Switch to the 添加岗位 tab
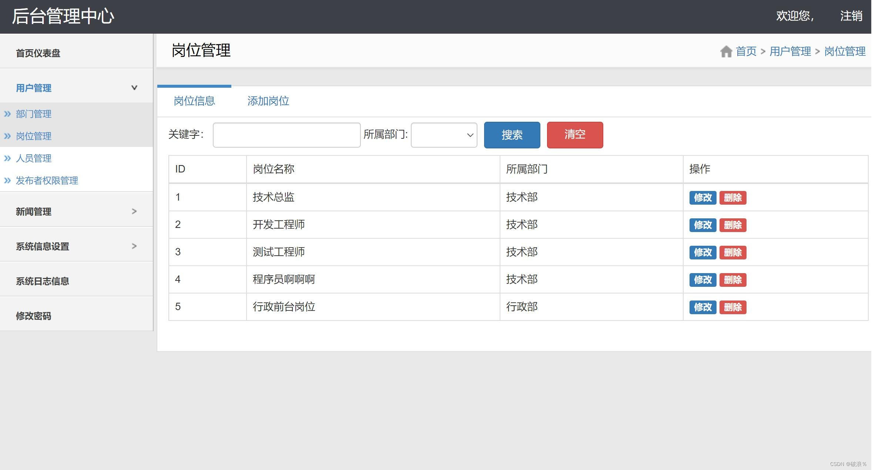The height and width of the screenshot is (470, 872). tap(268, 101)
